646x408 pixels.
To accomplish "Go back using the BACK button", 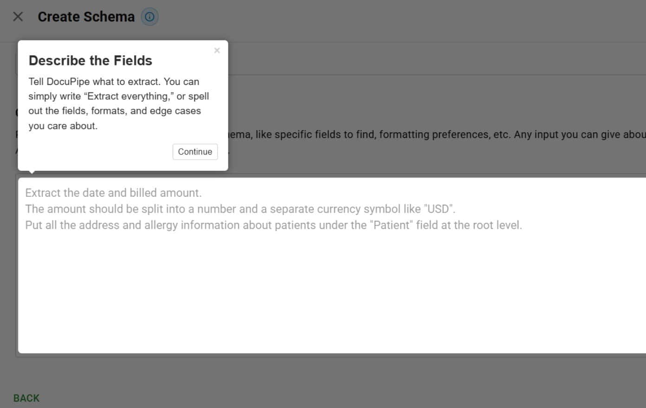I will 26,398.
